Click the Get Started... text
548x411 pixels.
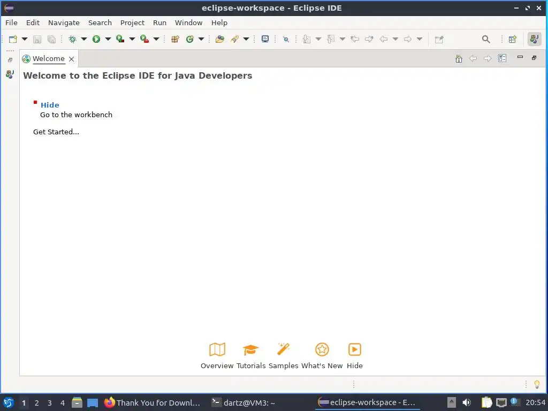pos(56,132)
